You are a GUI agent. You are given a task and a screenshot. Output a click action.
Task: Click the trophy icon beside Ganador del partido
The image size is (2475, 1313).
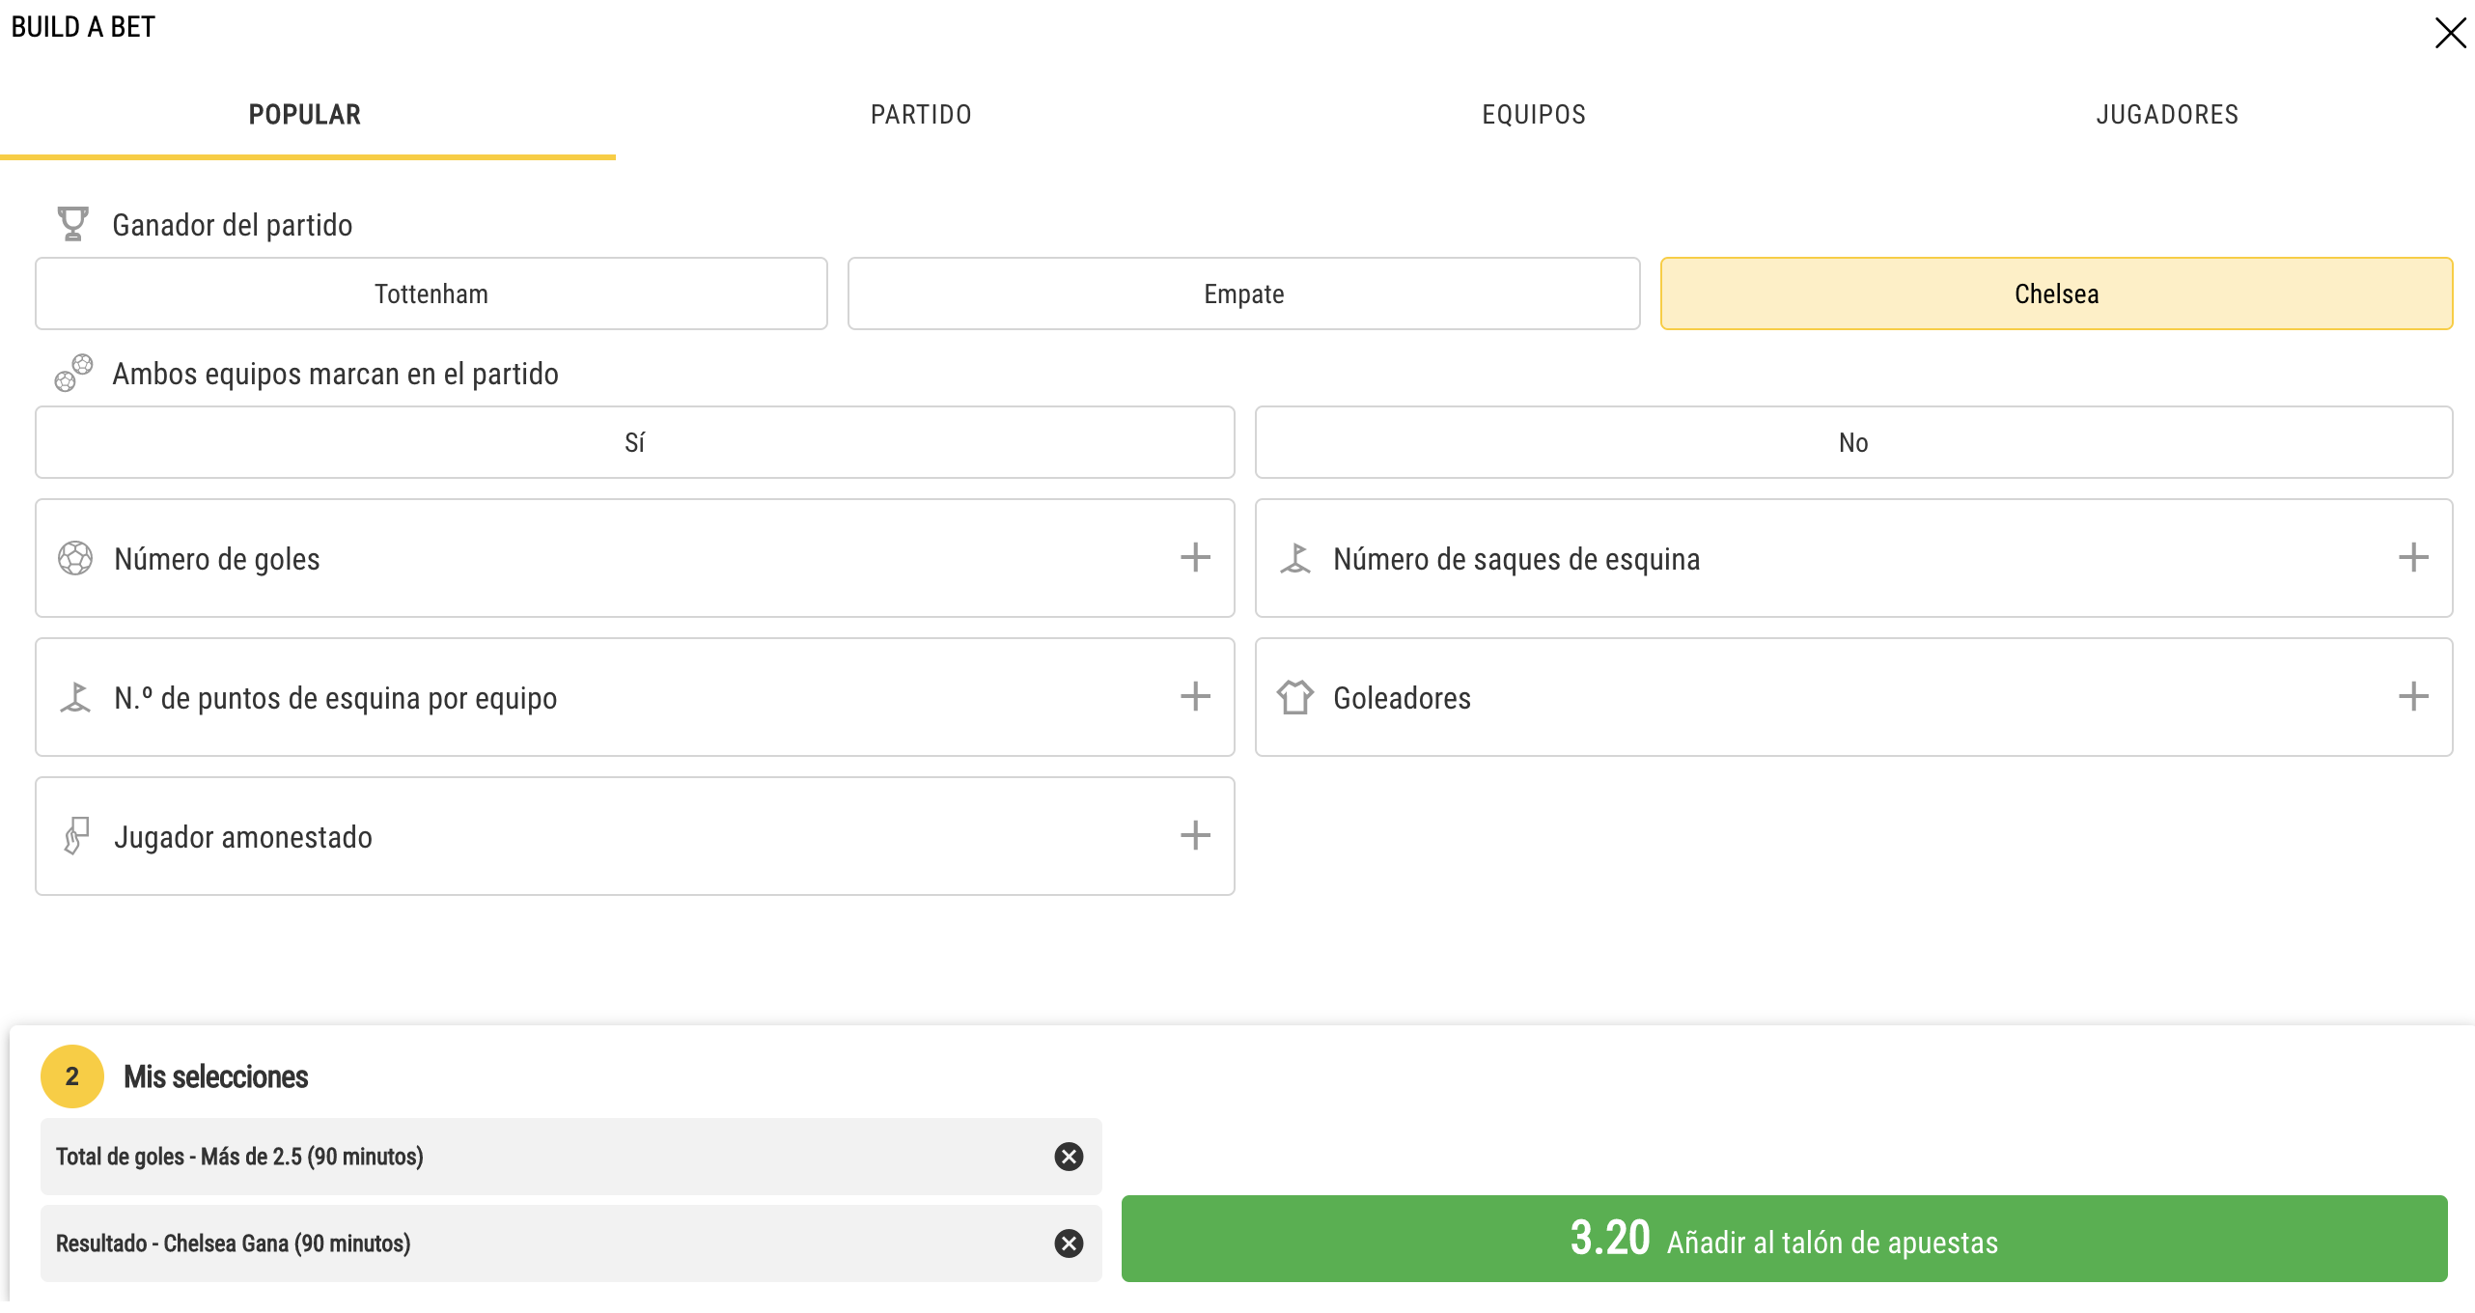point(72,224)
